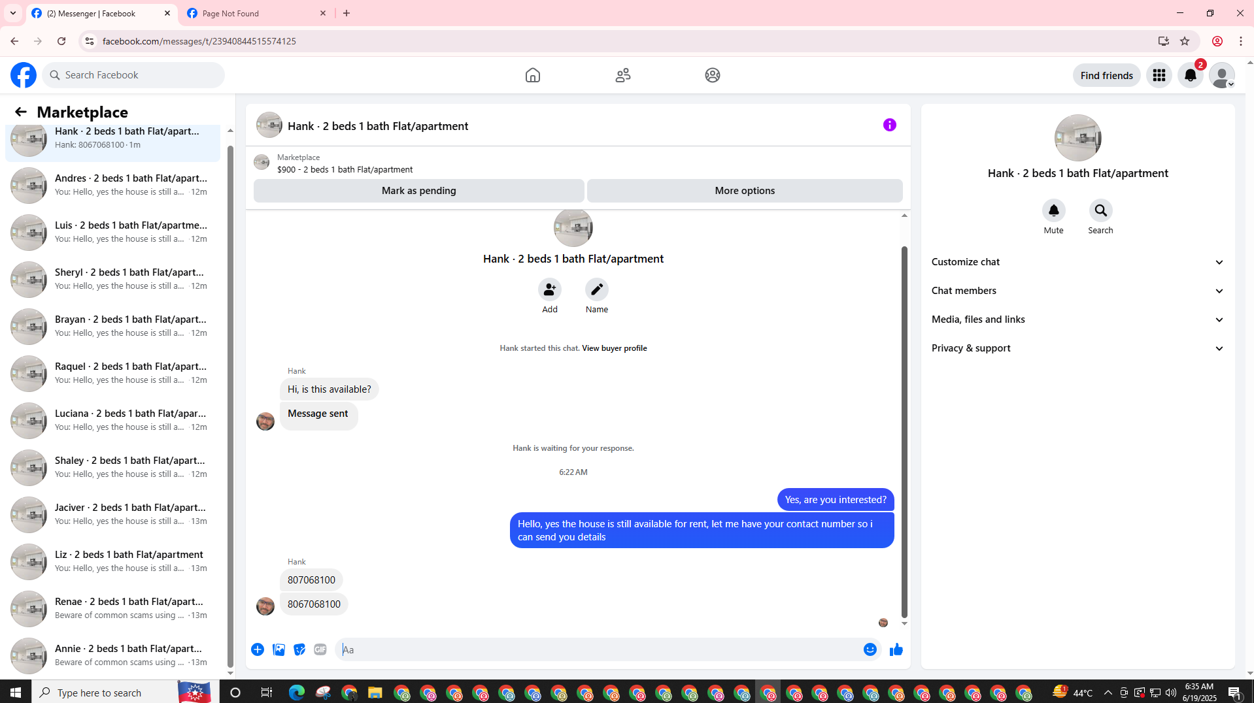Click Mark as pending button

tap(418, 191)
